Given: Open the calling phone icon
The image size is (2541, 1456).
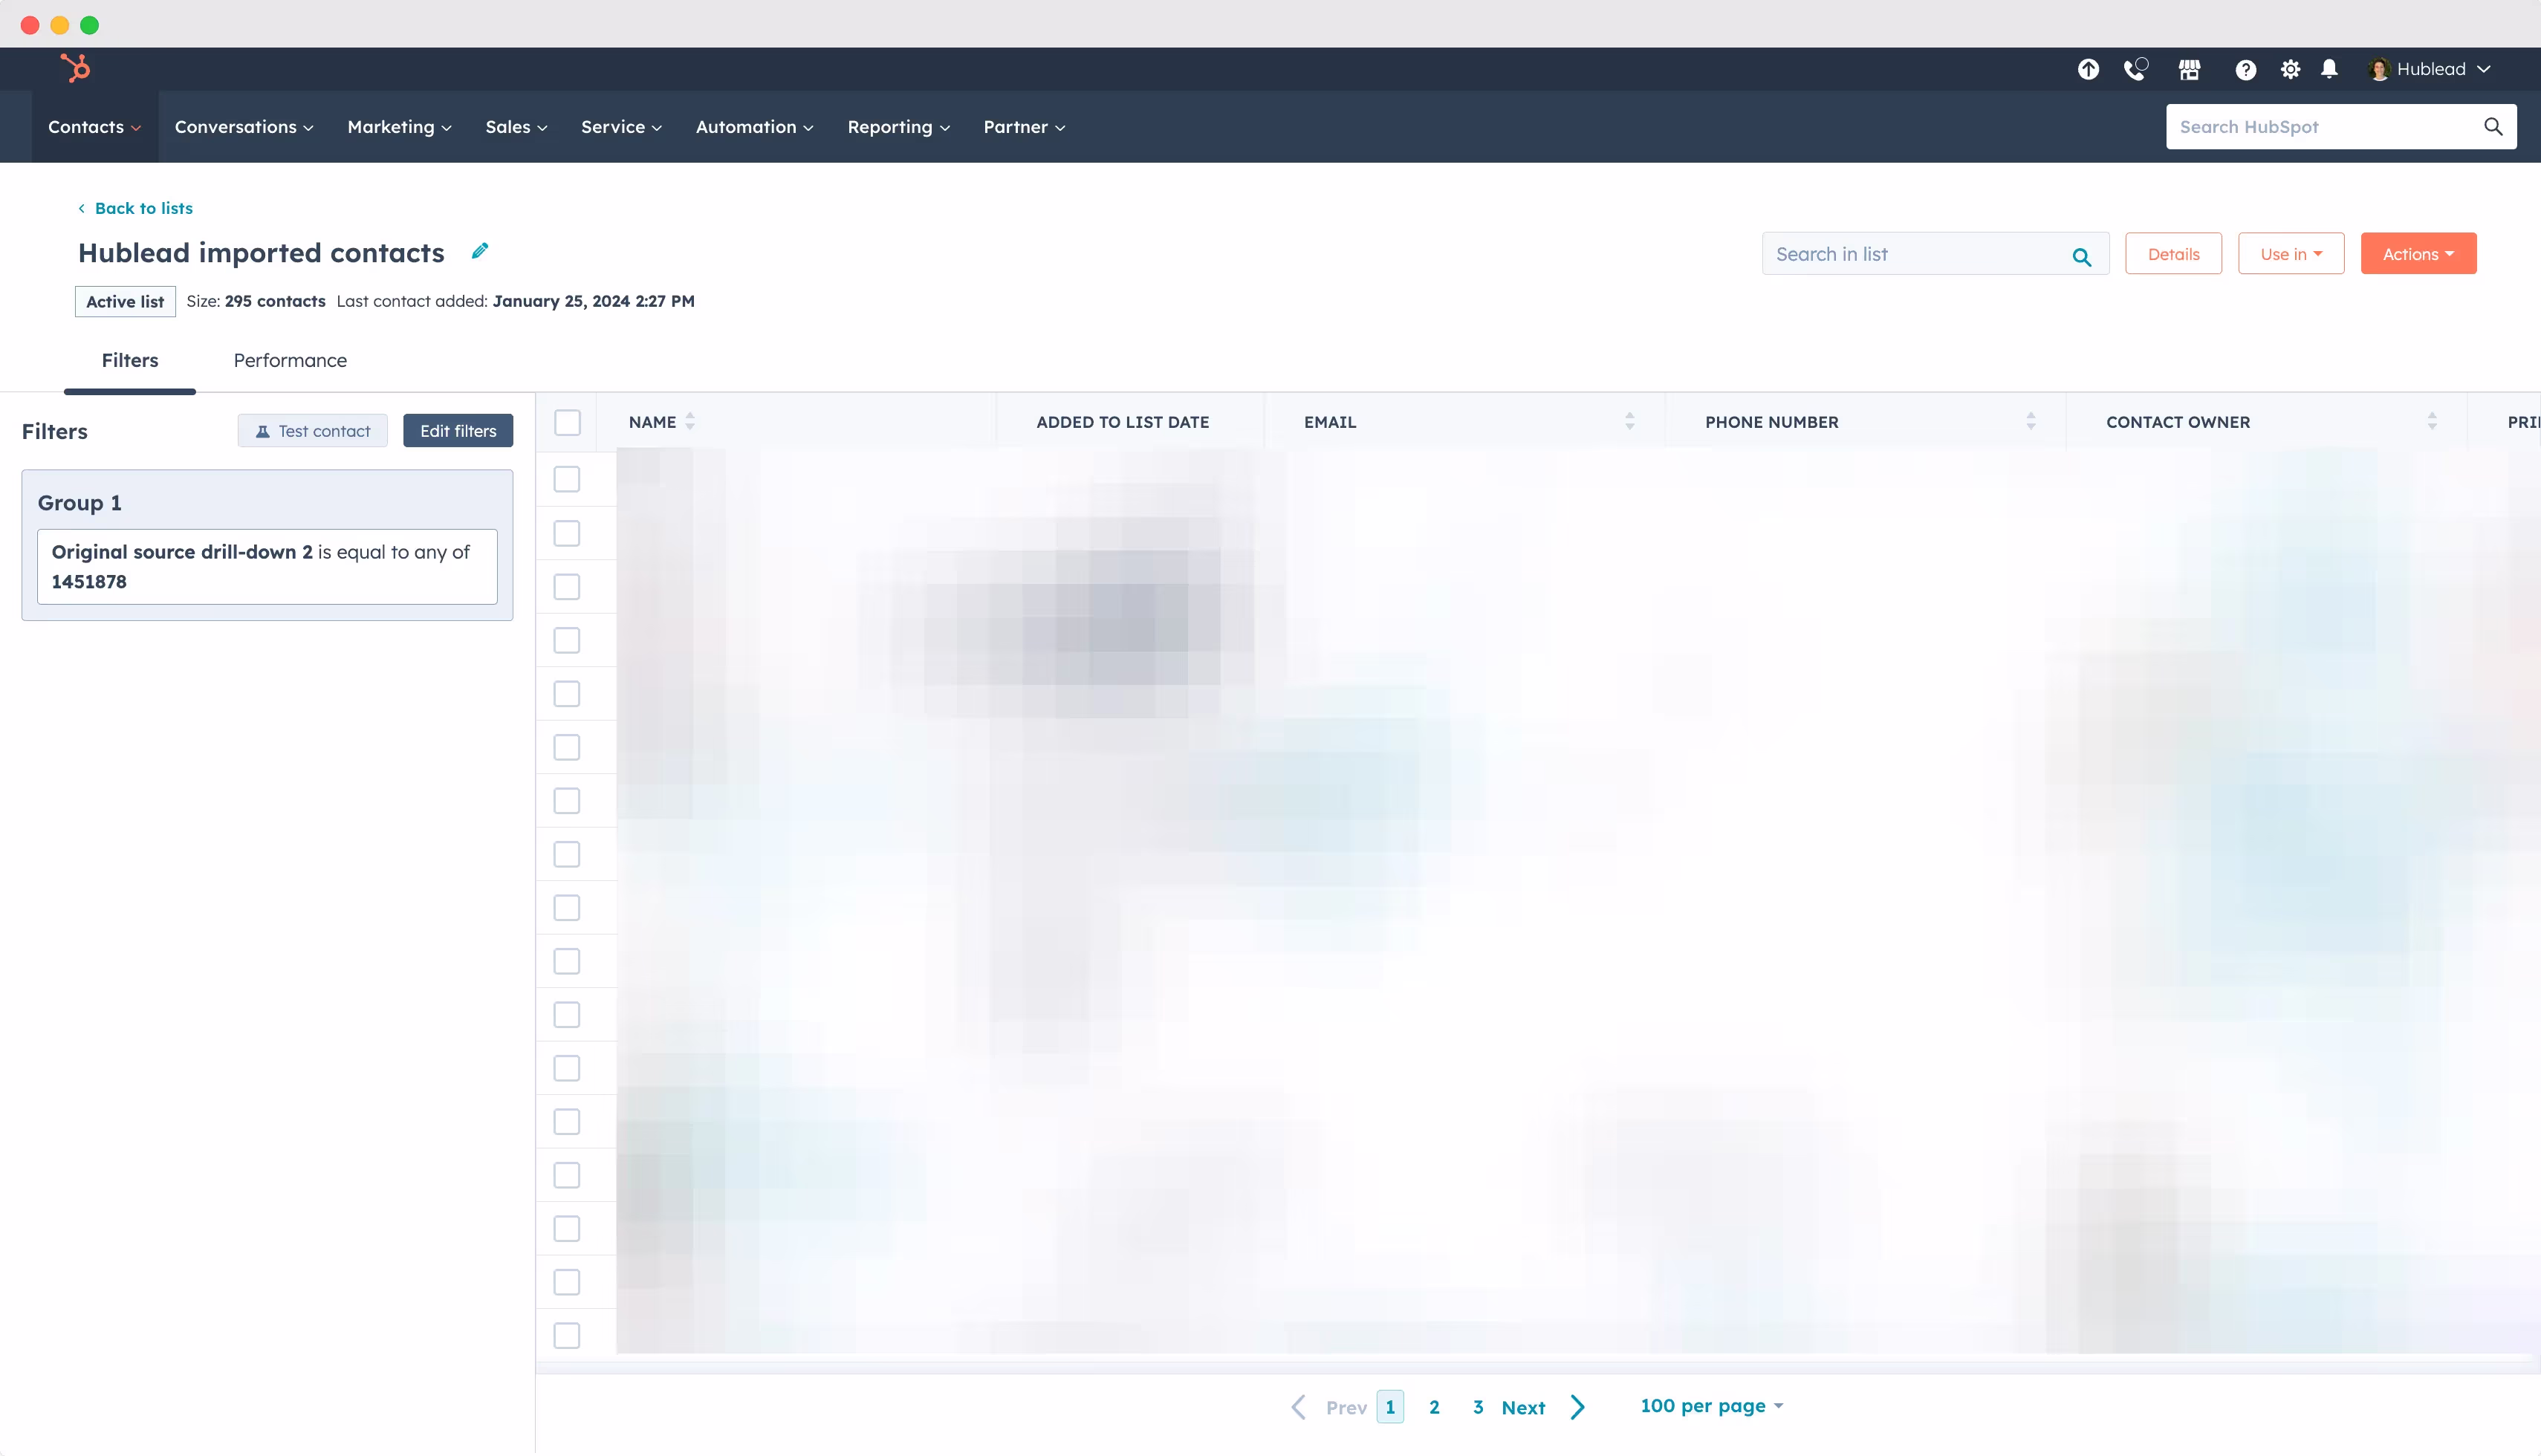Looking at the screenshot, I should (x=2135, y=69).
